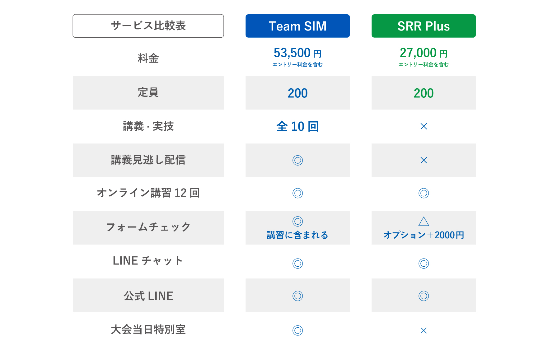Image resolution: width=548 pixels, height=360 pixels.
Task: Select the サービス比較表 title box
Action: 148,26
